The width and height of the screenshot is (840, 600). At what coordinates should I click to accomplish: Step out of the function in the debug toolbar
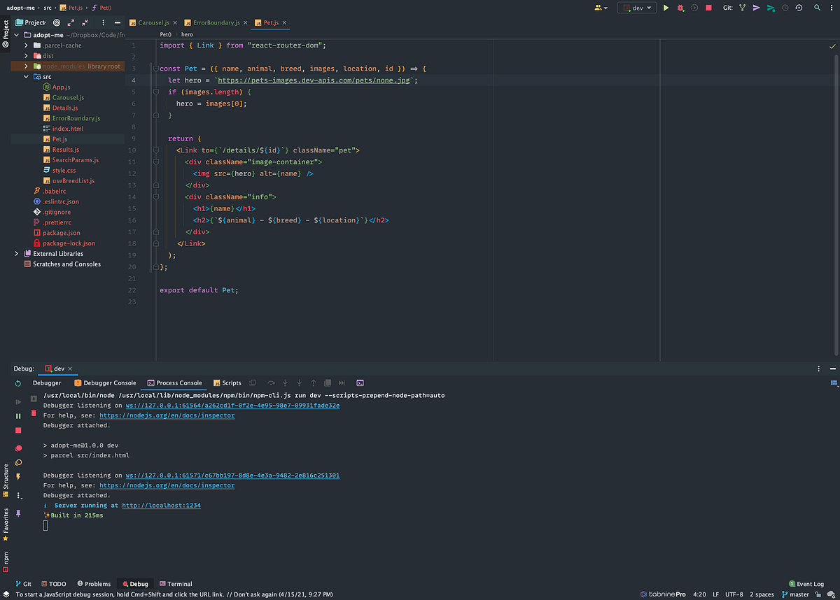313,383
